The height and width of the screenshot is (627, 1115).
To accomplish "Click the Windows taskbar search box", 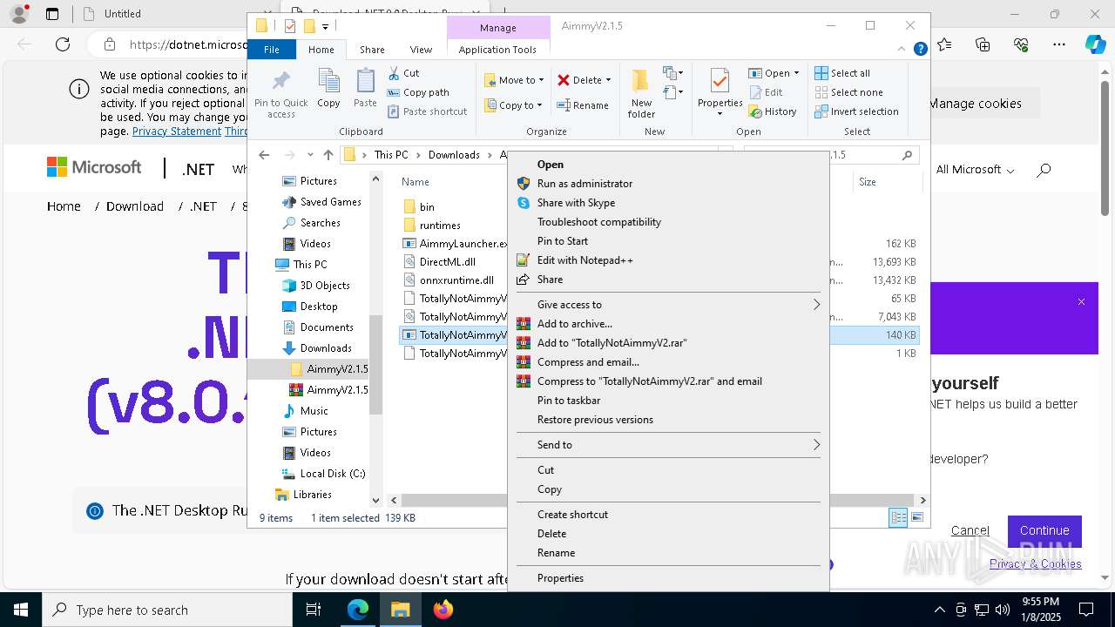I will coord(167,610).
